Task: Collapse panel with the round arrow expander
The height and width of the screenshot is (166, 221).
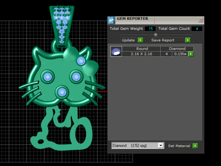Action: click(156, 34)
